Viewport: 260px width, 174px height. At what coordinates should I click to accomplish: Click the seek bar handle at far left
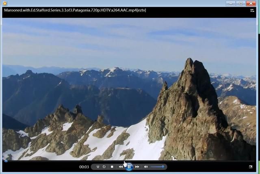pos(6,161)
